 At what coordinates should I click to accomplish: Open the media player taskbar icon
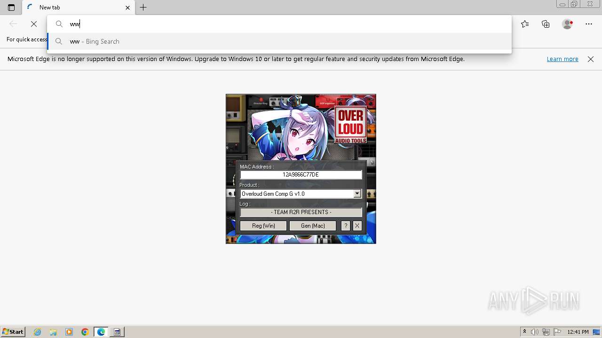(69, 332)
